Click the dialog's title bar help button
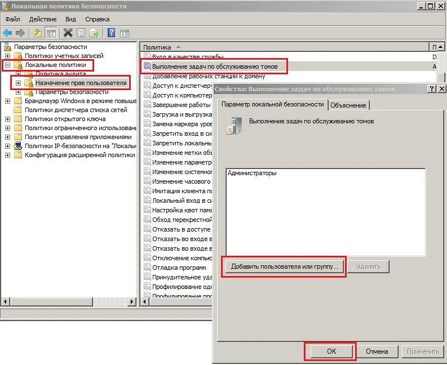 pos(431,89)
